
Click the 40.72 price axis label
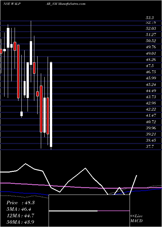coord(151,122)
